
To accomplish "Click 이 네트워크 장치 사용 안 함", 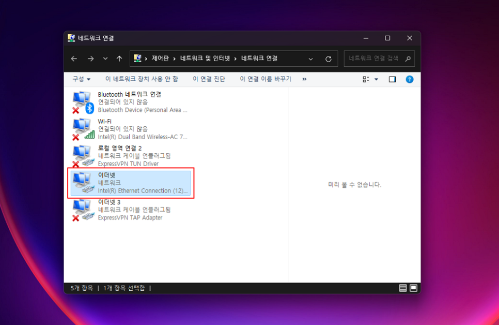I will [x=142, y=79].
